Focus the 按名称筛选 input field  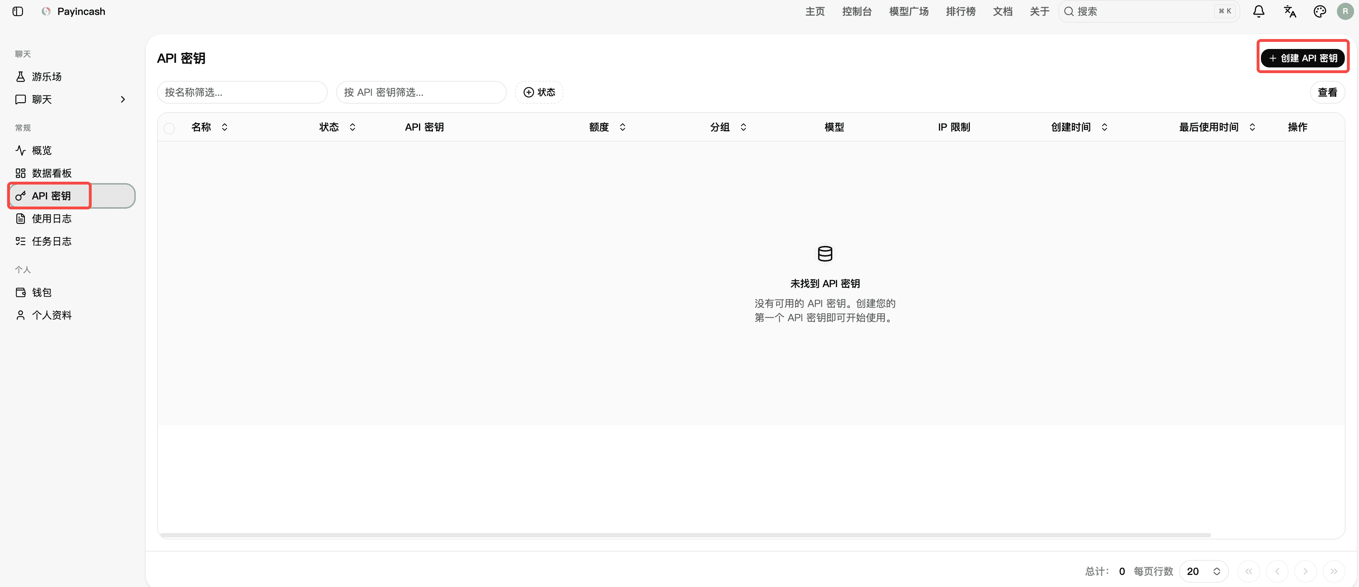click(242, 92)
